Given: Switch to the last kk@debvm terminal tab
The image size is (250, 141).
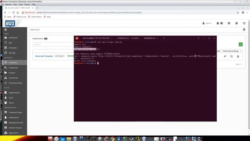Looking at the screenshot, I should tap(151, 38).
